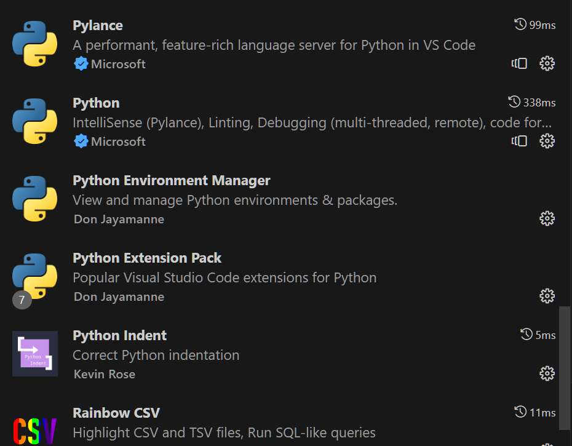
Task: Open the settings gear for Python Environment Manager
Action: click(547, 218)
